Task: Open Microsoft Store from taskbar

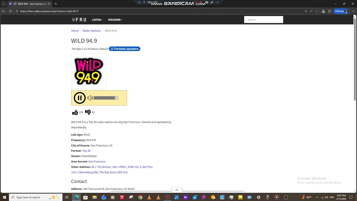Action: click(85, 197)
